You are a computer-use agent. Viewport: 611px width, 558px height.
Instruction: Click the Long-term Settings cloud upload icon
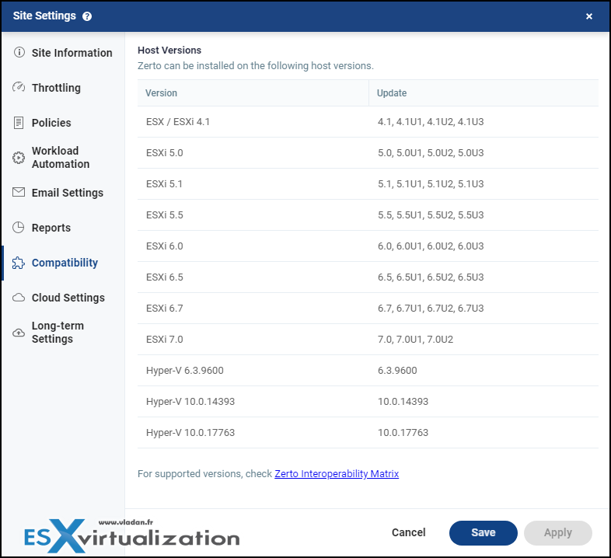19,333
